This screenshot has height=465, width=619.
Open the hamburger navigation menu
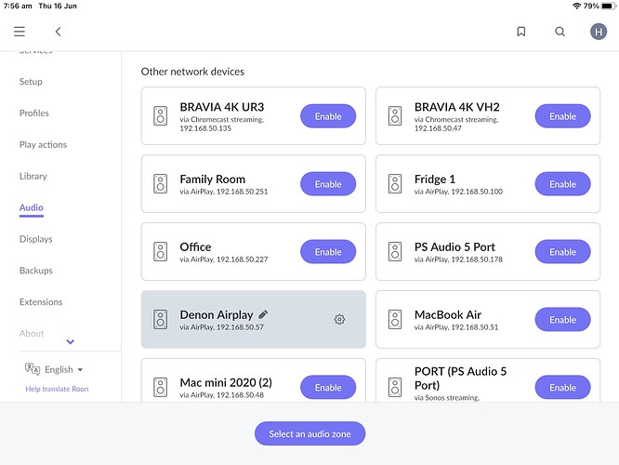20,32
